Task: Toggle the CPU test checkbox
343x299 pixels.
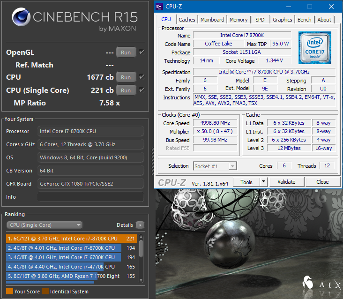Action: (142, 77)
